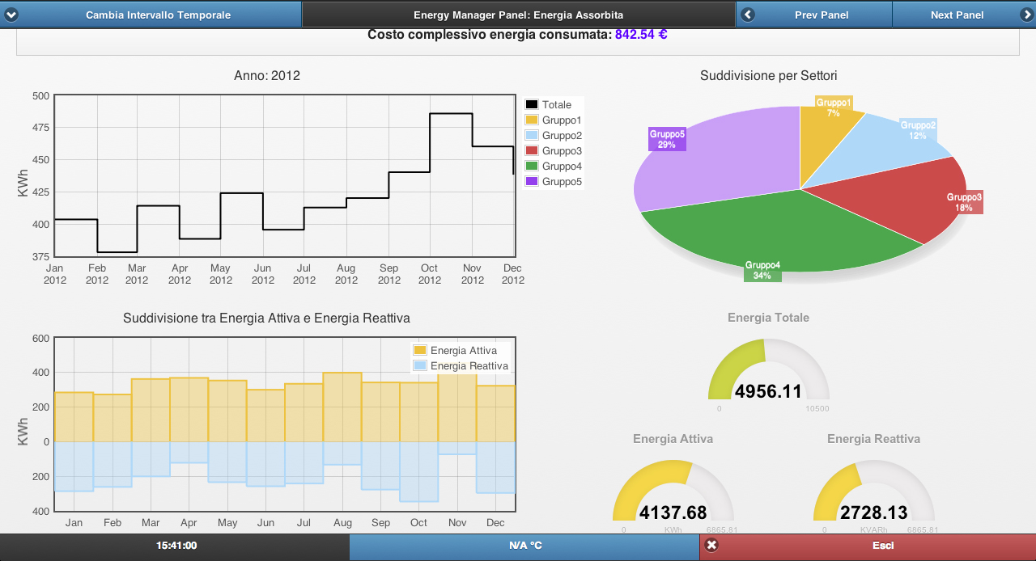Toggle the Gruppo1 series in the legend
Viewport: 1036px width, 561px height.
point(554,120)
